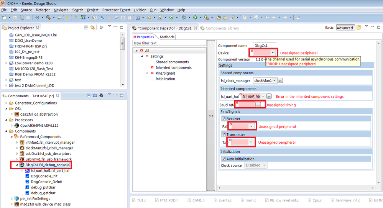Click the Forward navigation arrow icon
383x208 pixels.
[285, 18]
